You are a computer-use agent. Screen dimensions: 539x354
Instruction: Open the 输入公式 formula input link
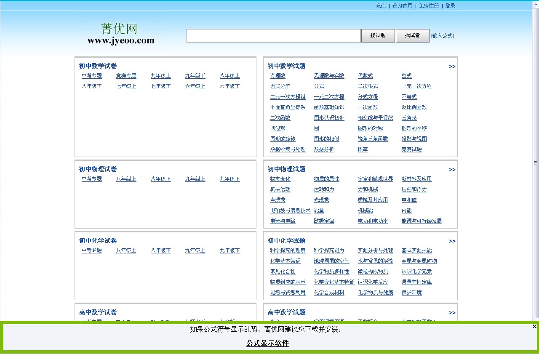(442, 36)
